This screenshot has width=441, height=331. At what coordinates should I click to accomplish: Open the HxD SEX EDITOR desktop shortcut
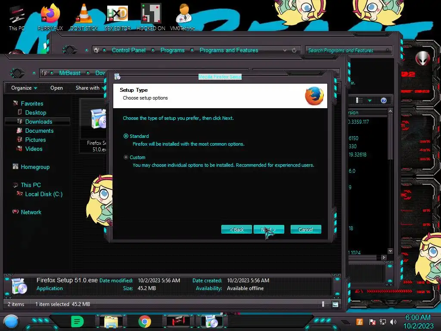coord(118,17)
